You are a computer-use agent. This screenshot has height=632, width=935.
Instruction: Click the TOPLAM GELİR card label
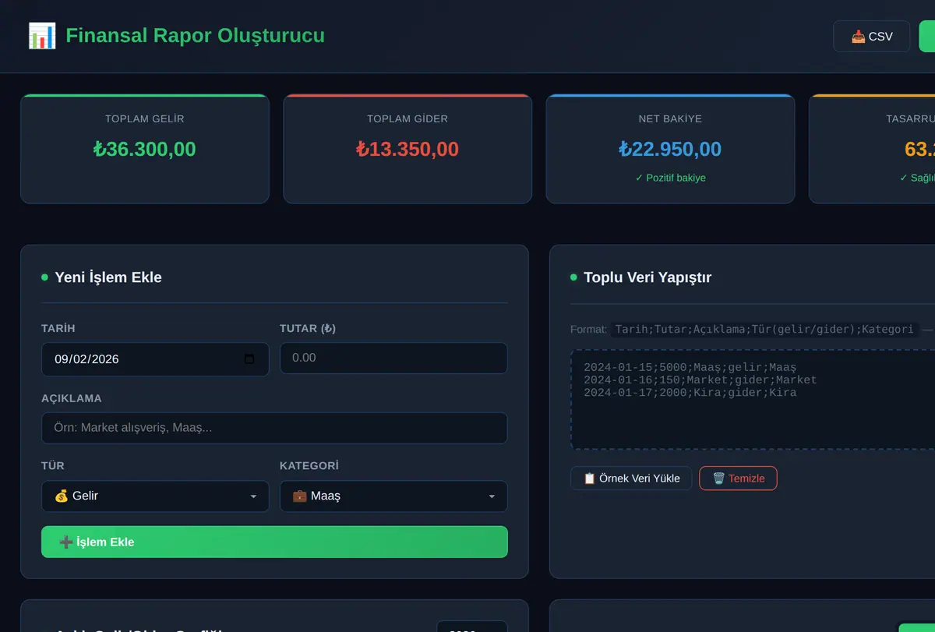[x=145, y=119]
